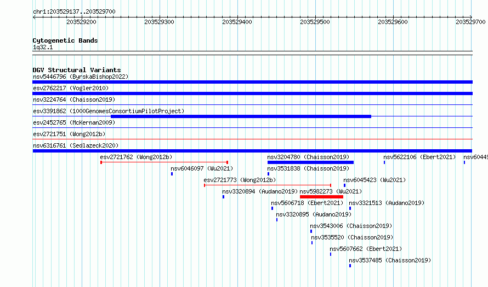The height and width of the screenshot is (287, 488).
Task: Click the thick blue bar for esv3391862
Action: (241, 116)
